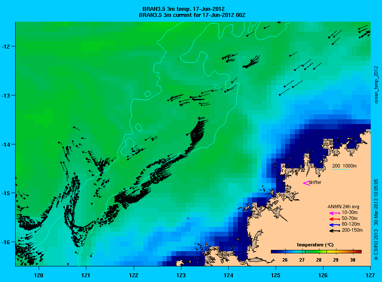Click the colorbar tick label 27

[302, 260]
